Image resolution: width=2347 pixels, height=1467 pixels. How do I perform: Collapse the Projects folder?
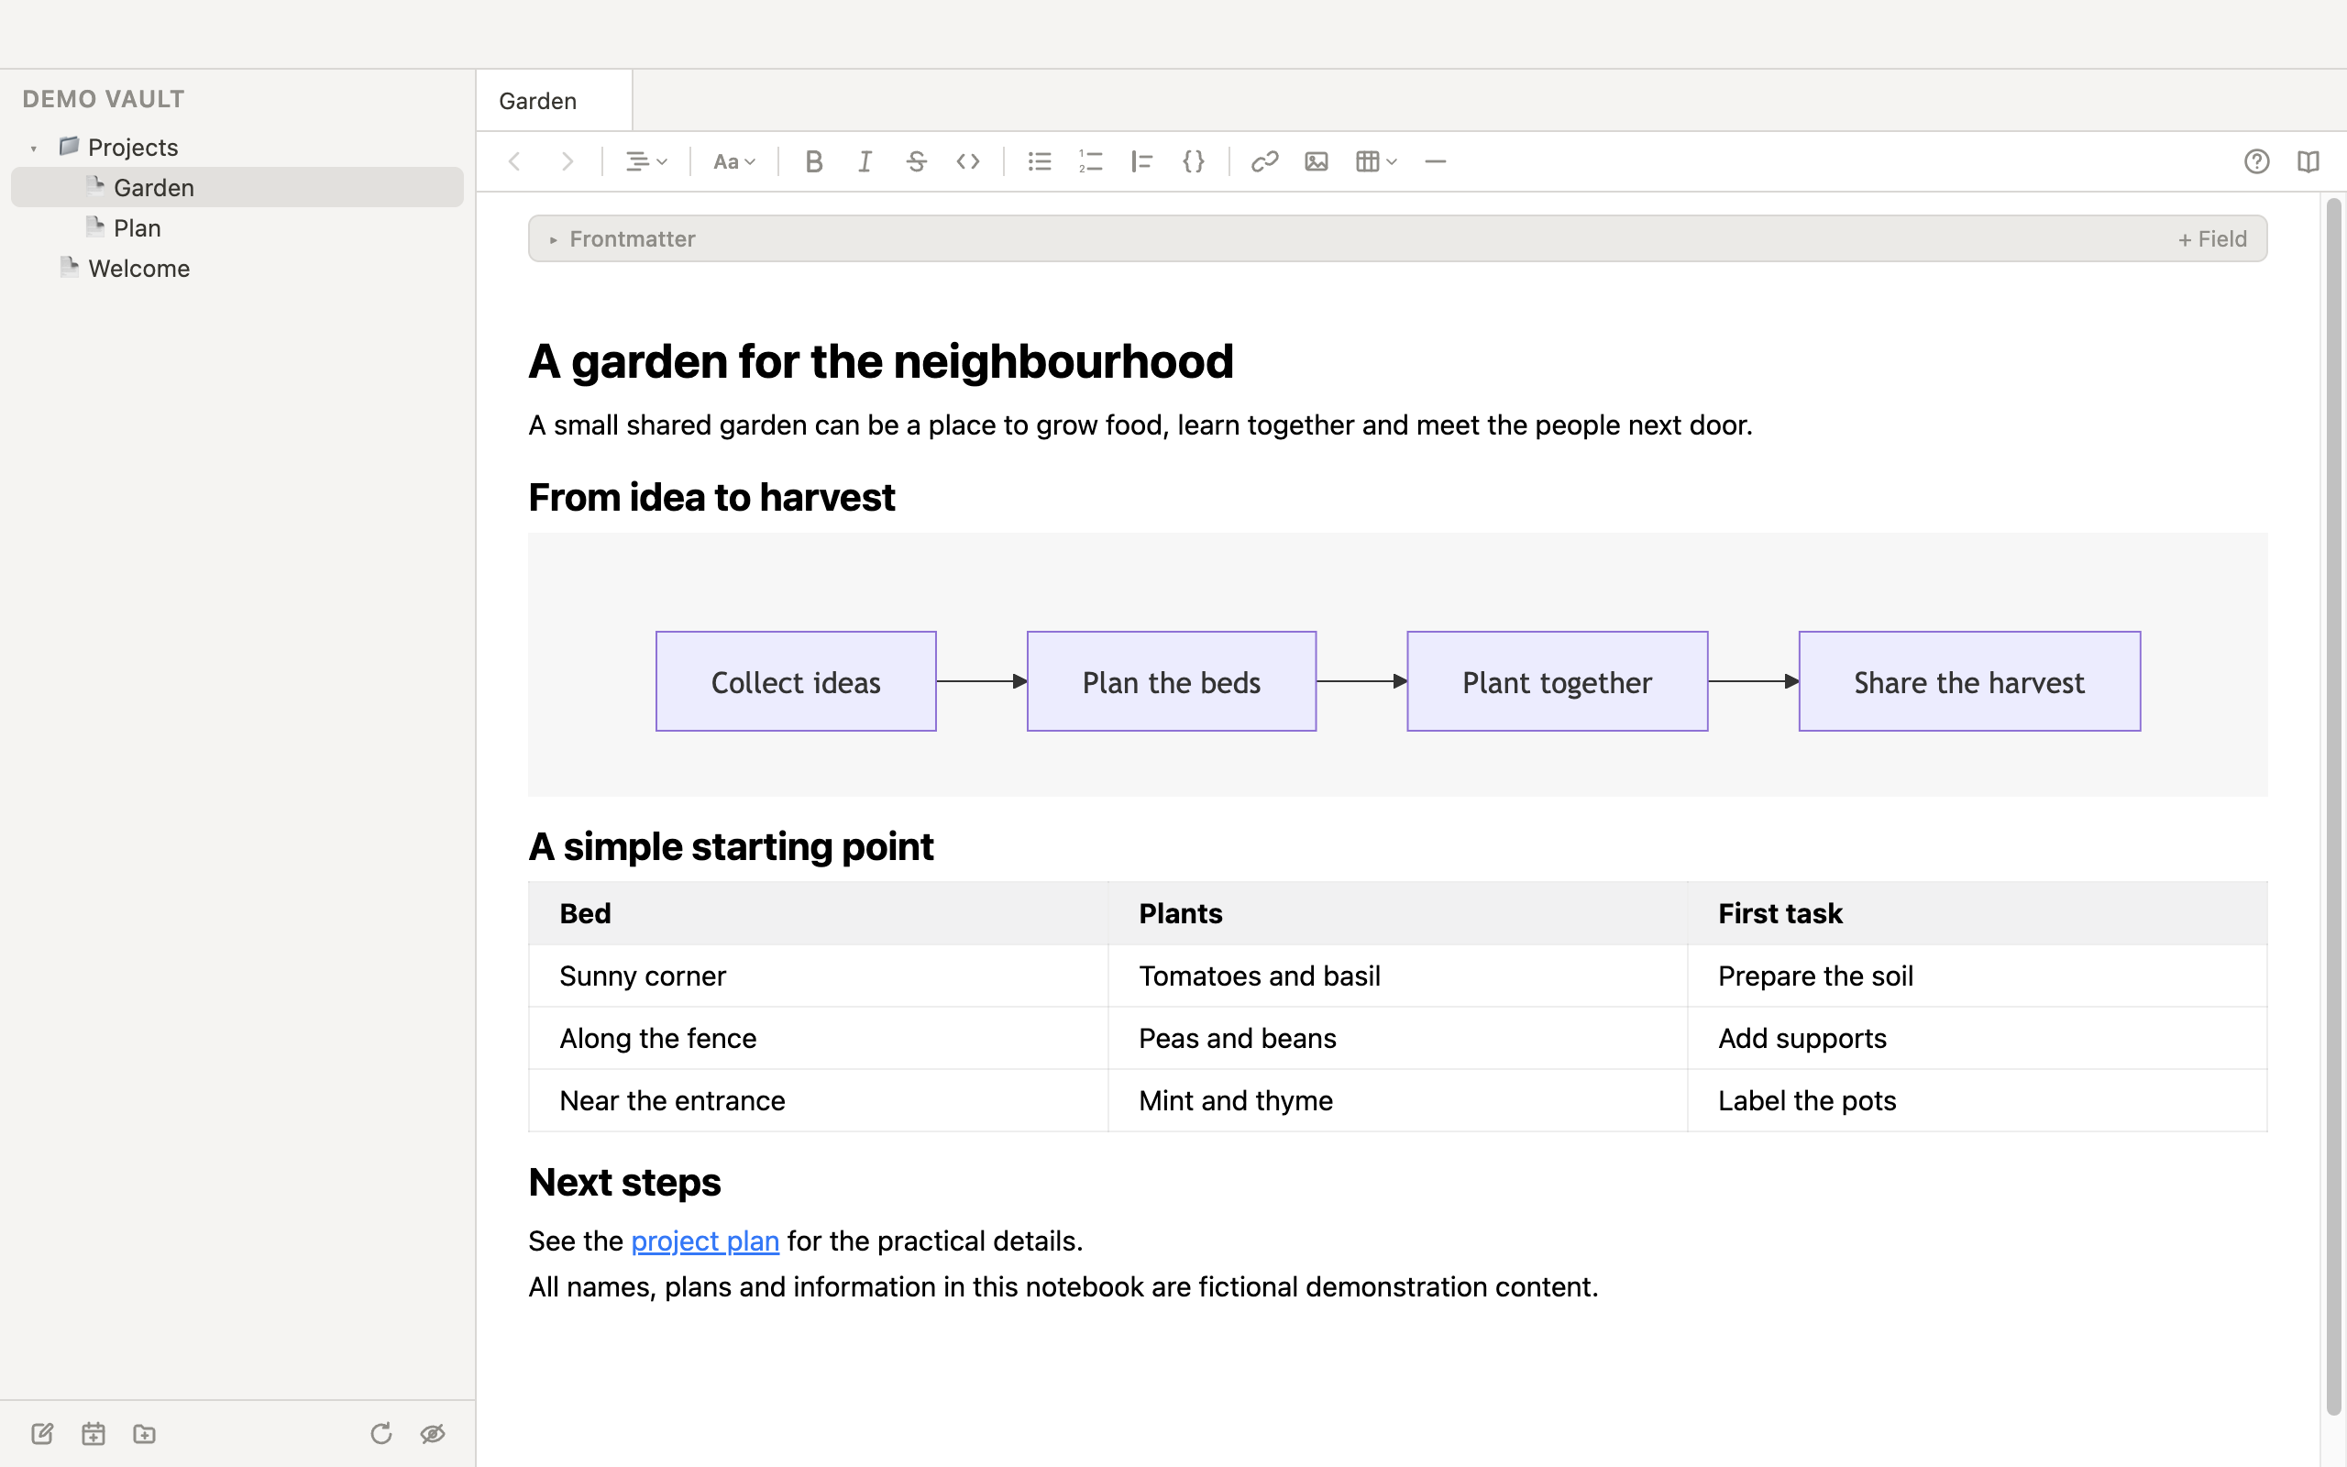[34, 149]
